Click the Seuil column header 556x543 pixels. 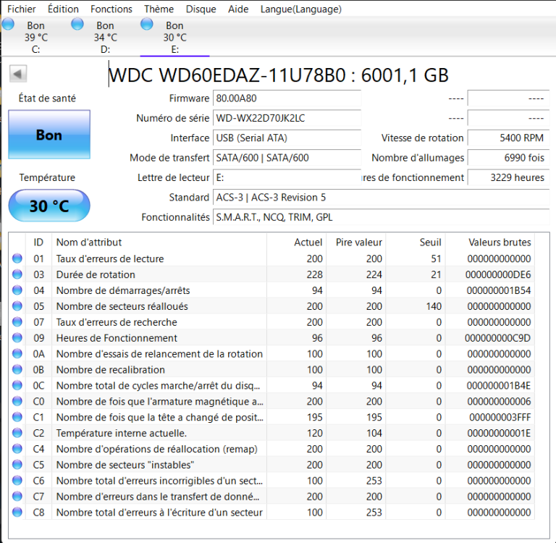(416, 243)
